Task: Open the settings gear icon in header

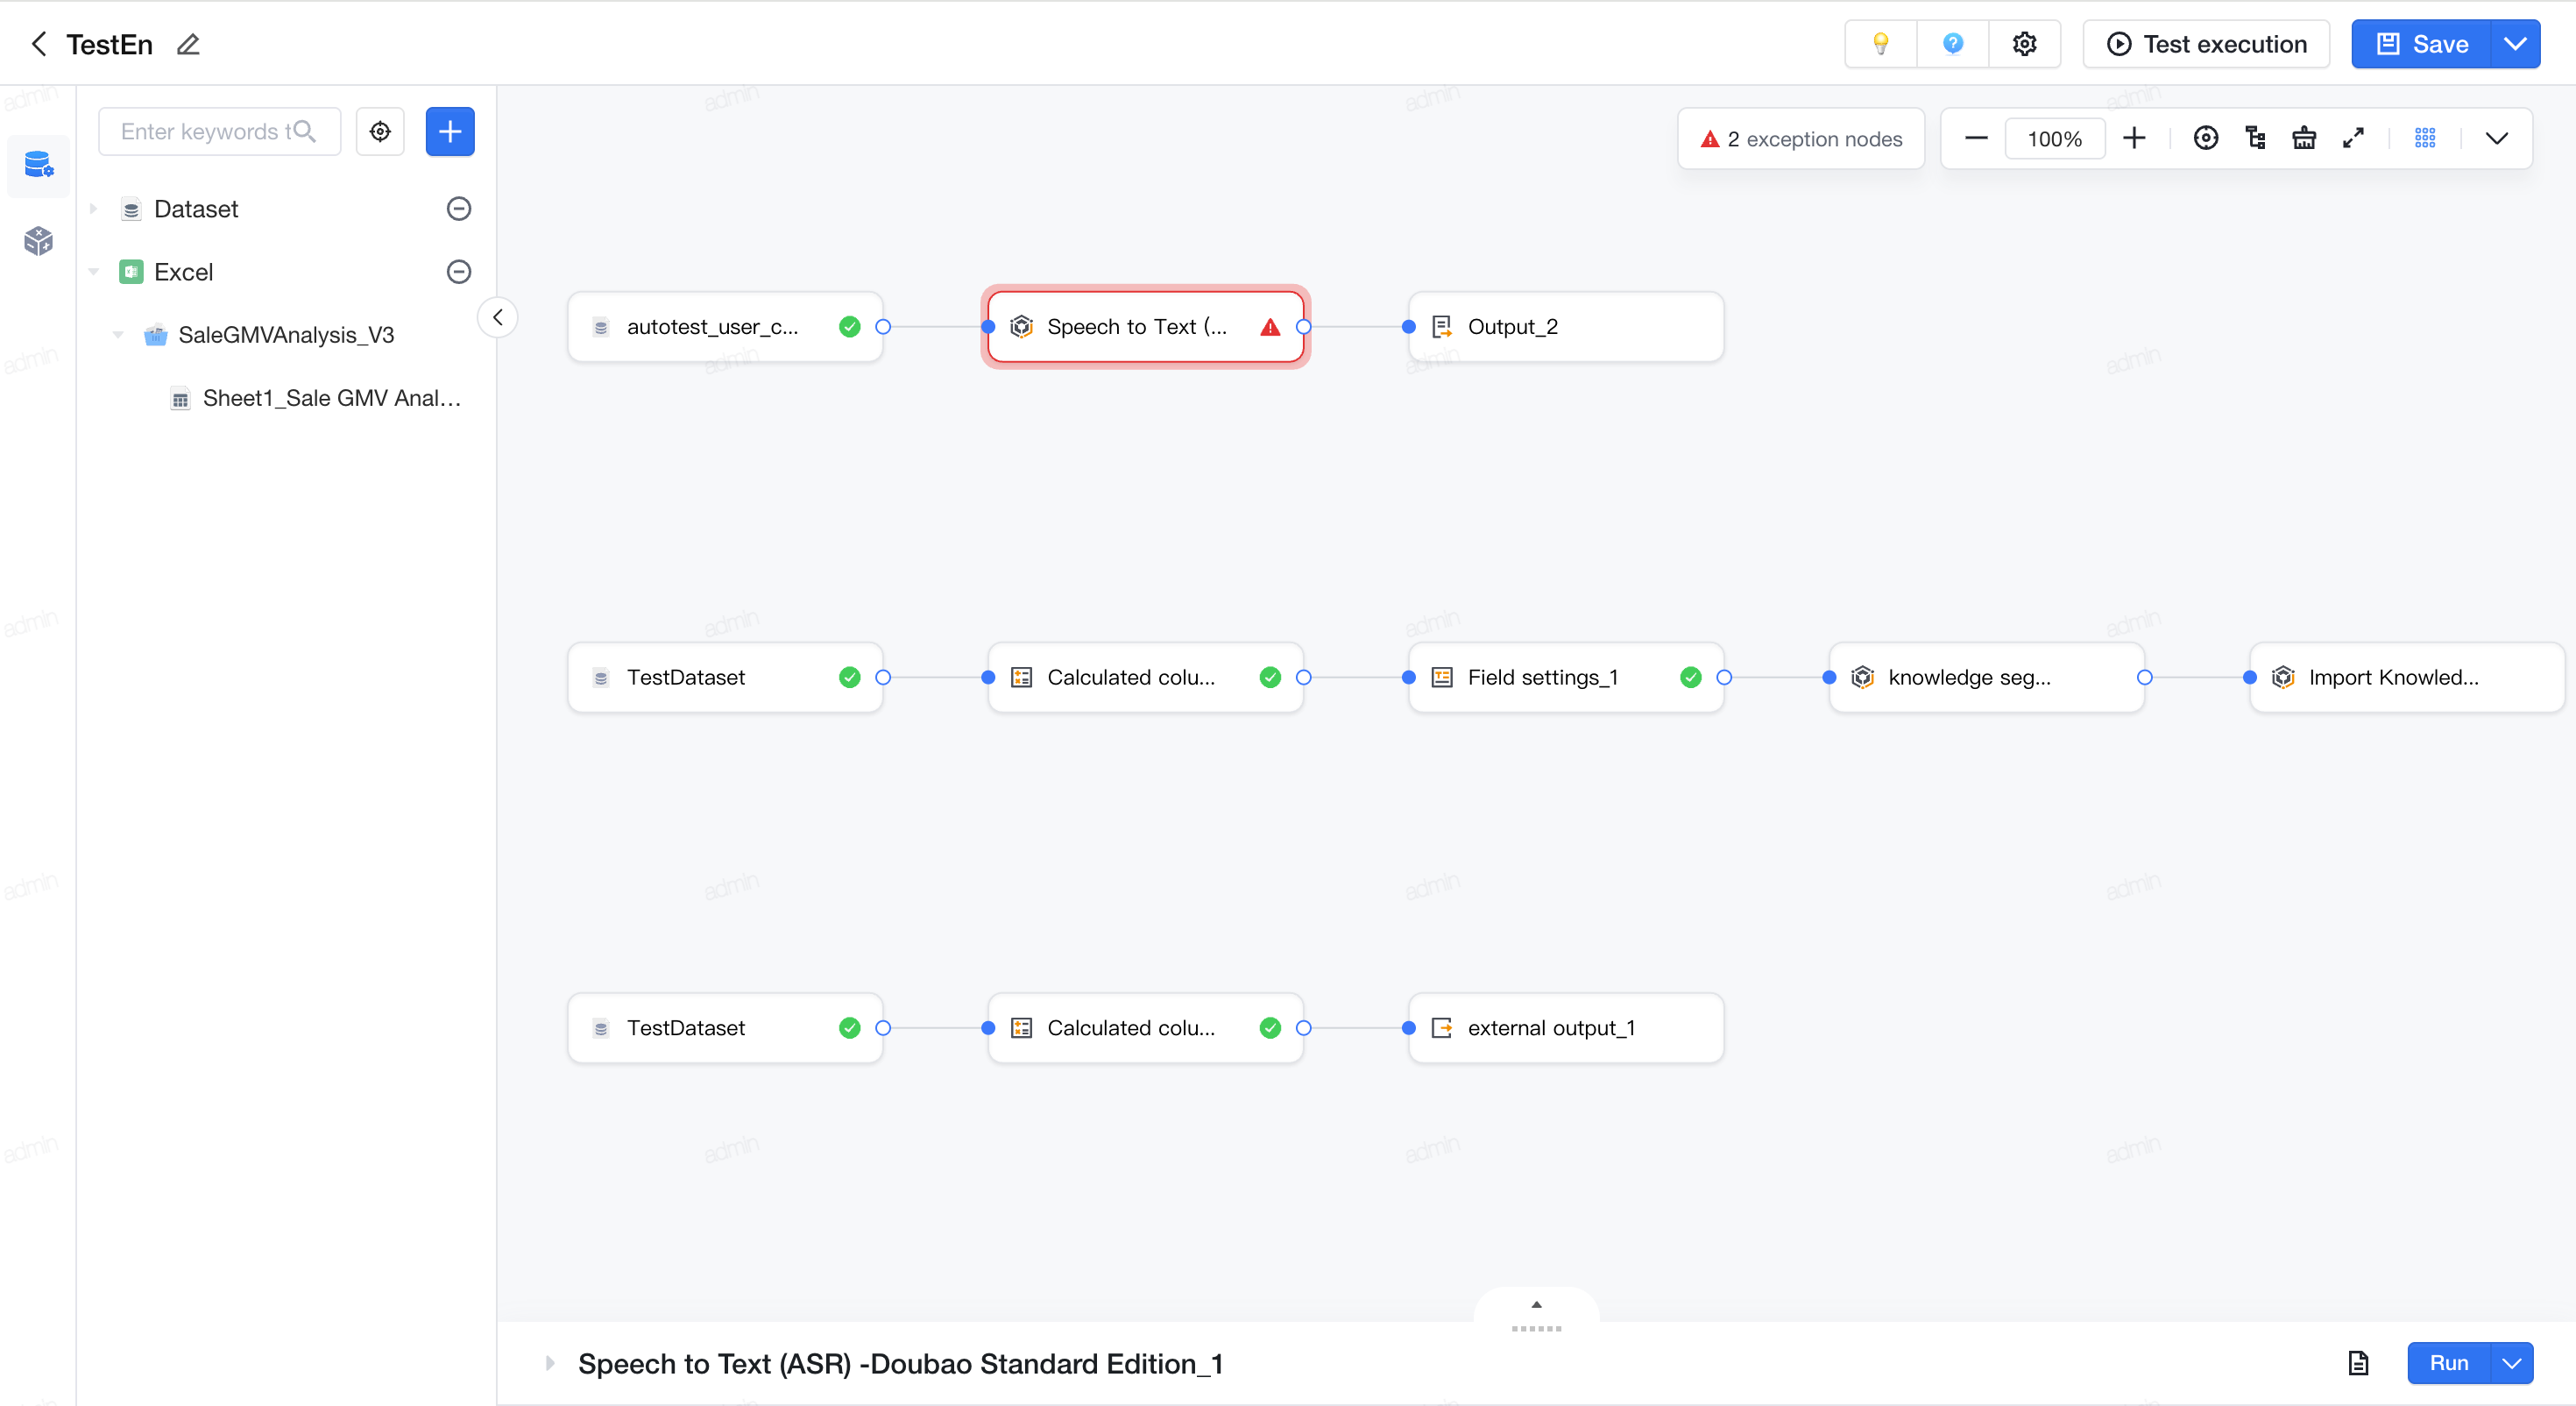Action: tap(2024, 44)
